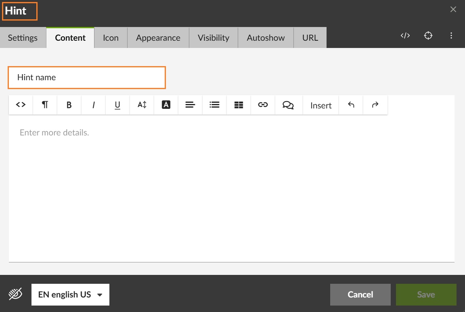Open HTML source code view in editor toolbar
This screenshot has width=465, height=312.
tap(21, 105)
